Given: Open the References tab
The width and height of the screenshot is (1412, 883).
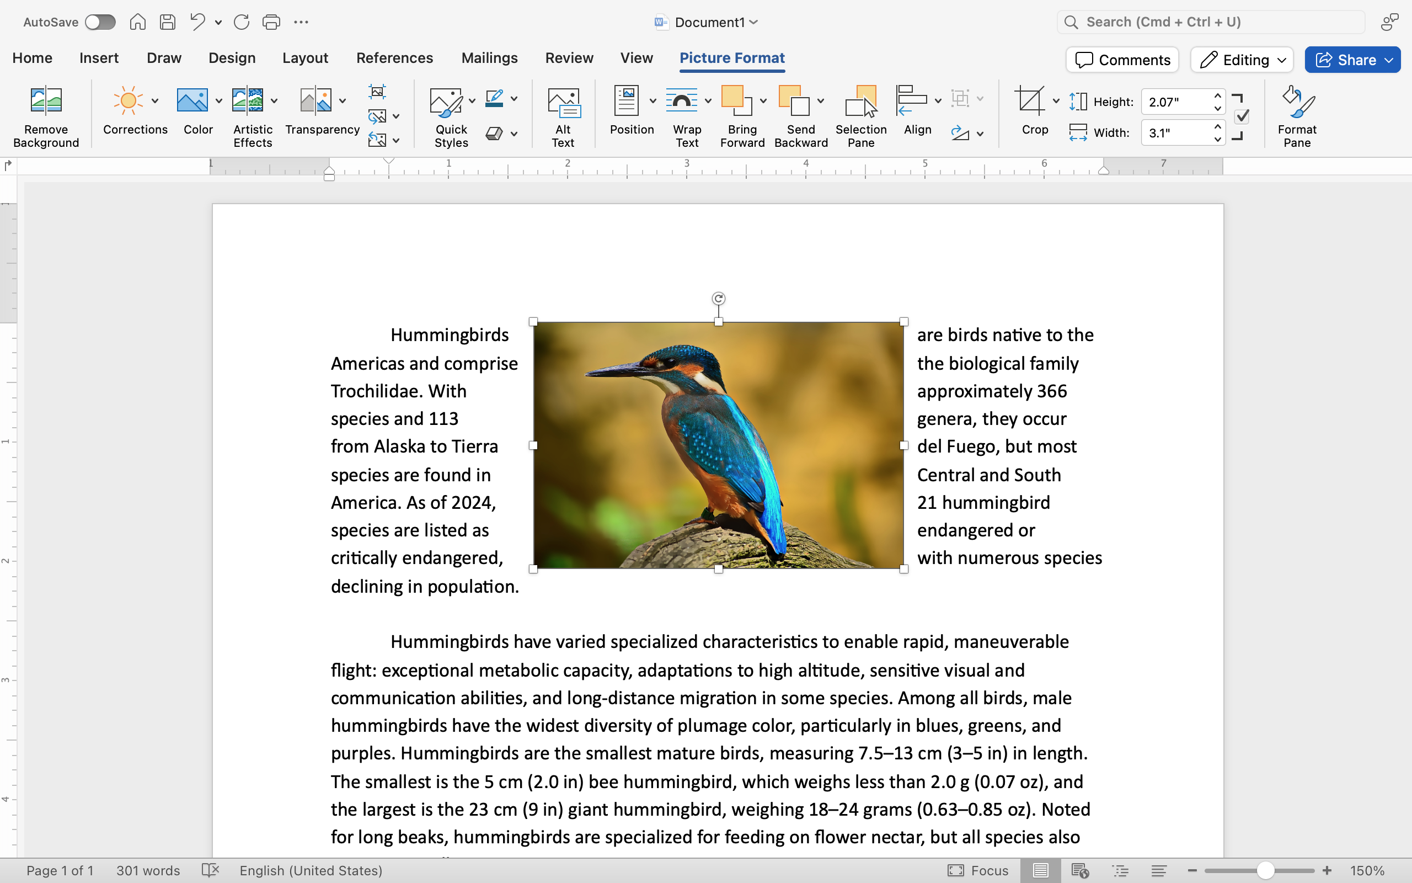Looking at the screenshot, I should (x=394, y=58).
